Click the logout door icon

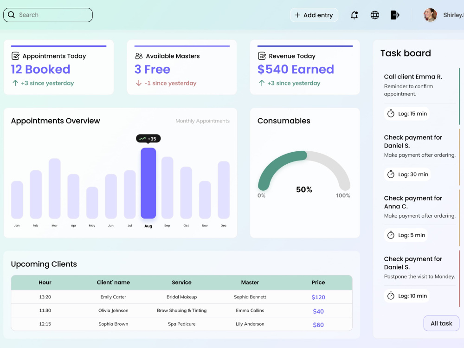(x=395, y=15)
